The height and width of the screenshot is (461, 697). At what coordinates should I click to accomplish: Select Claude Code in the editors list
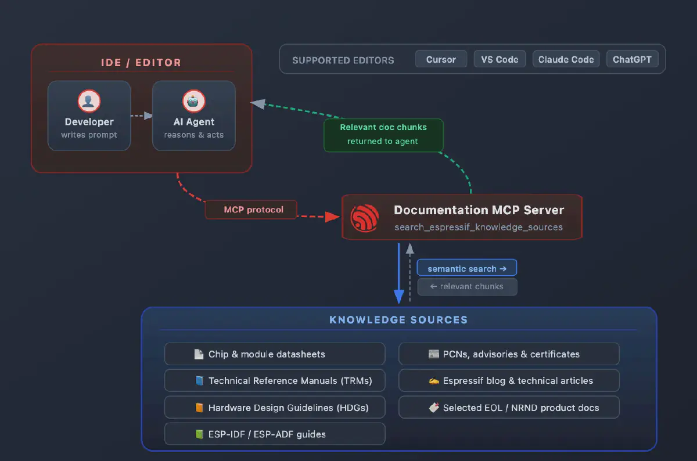566,59
